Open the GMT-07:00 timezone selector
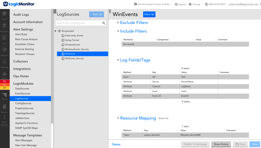 pyautogui.click(x=215, y=4)
